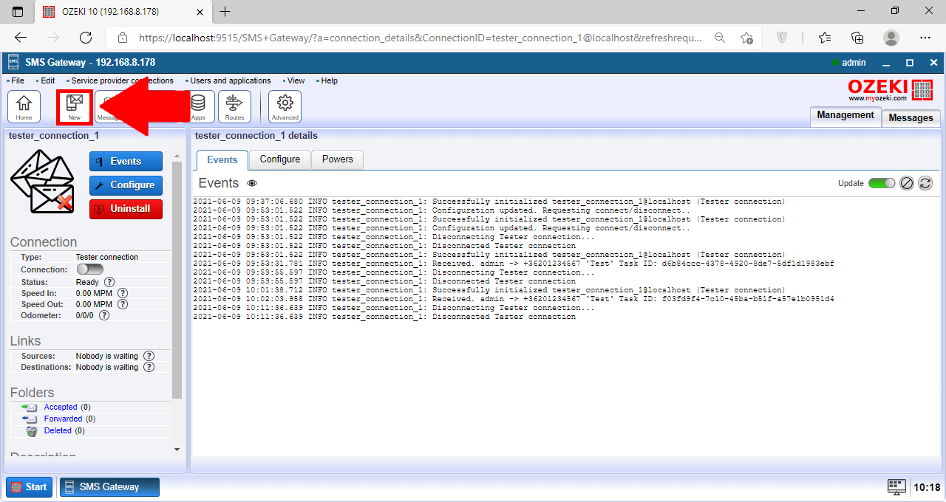This screenshot has width=946, height=502.
Task: Click the SMS Gateway taskbar button
Action: tap(109, 487)
